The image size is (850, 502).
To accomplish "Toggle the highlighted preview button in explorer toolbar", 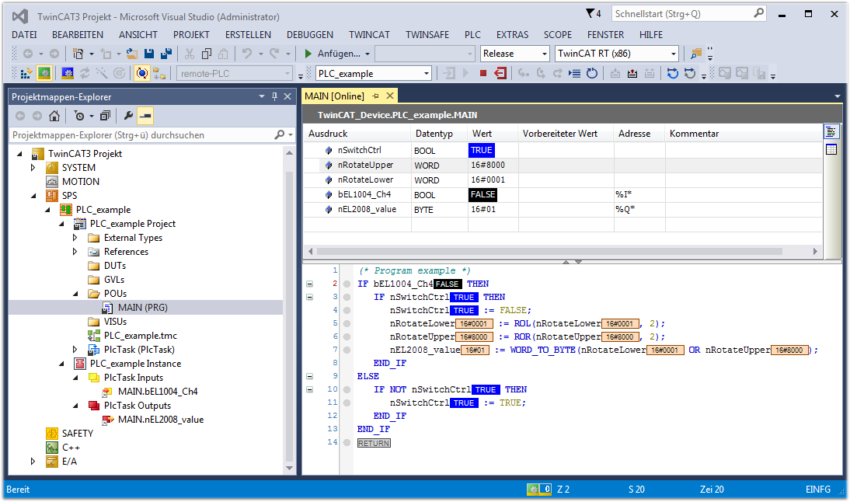I will (145, 117).
